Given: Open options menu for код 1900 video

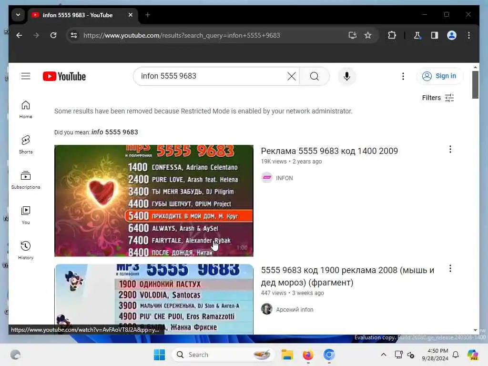Looking at the screenshot, I should 450,269.
